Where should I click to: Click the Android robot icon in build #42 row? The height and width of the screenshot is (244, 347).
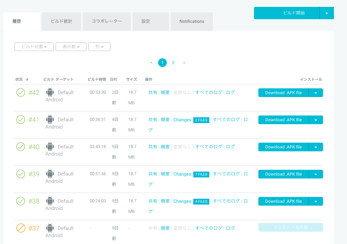50,92
